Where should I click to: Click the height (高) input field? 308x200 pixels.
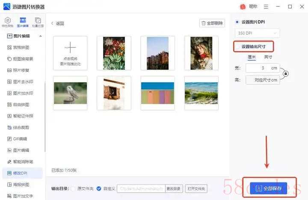(x=263, y=80)
